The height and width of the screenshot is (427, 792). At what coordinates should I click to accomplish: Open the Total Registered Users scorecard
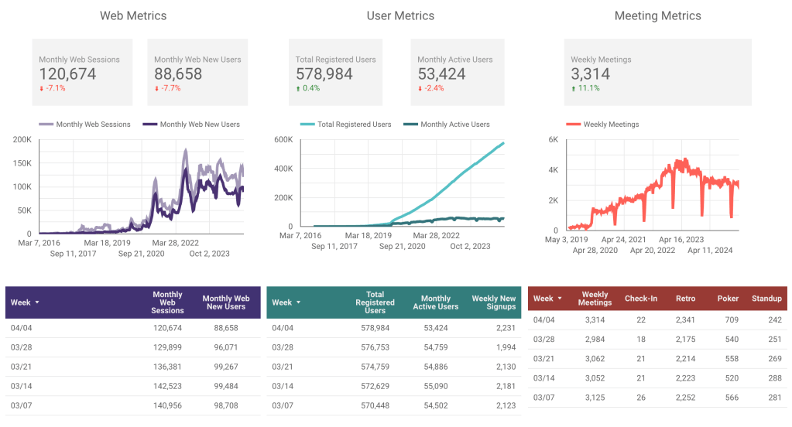(x=335, y=72)
